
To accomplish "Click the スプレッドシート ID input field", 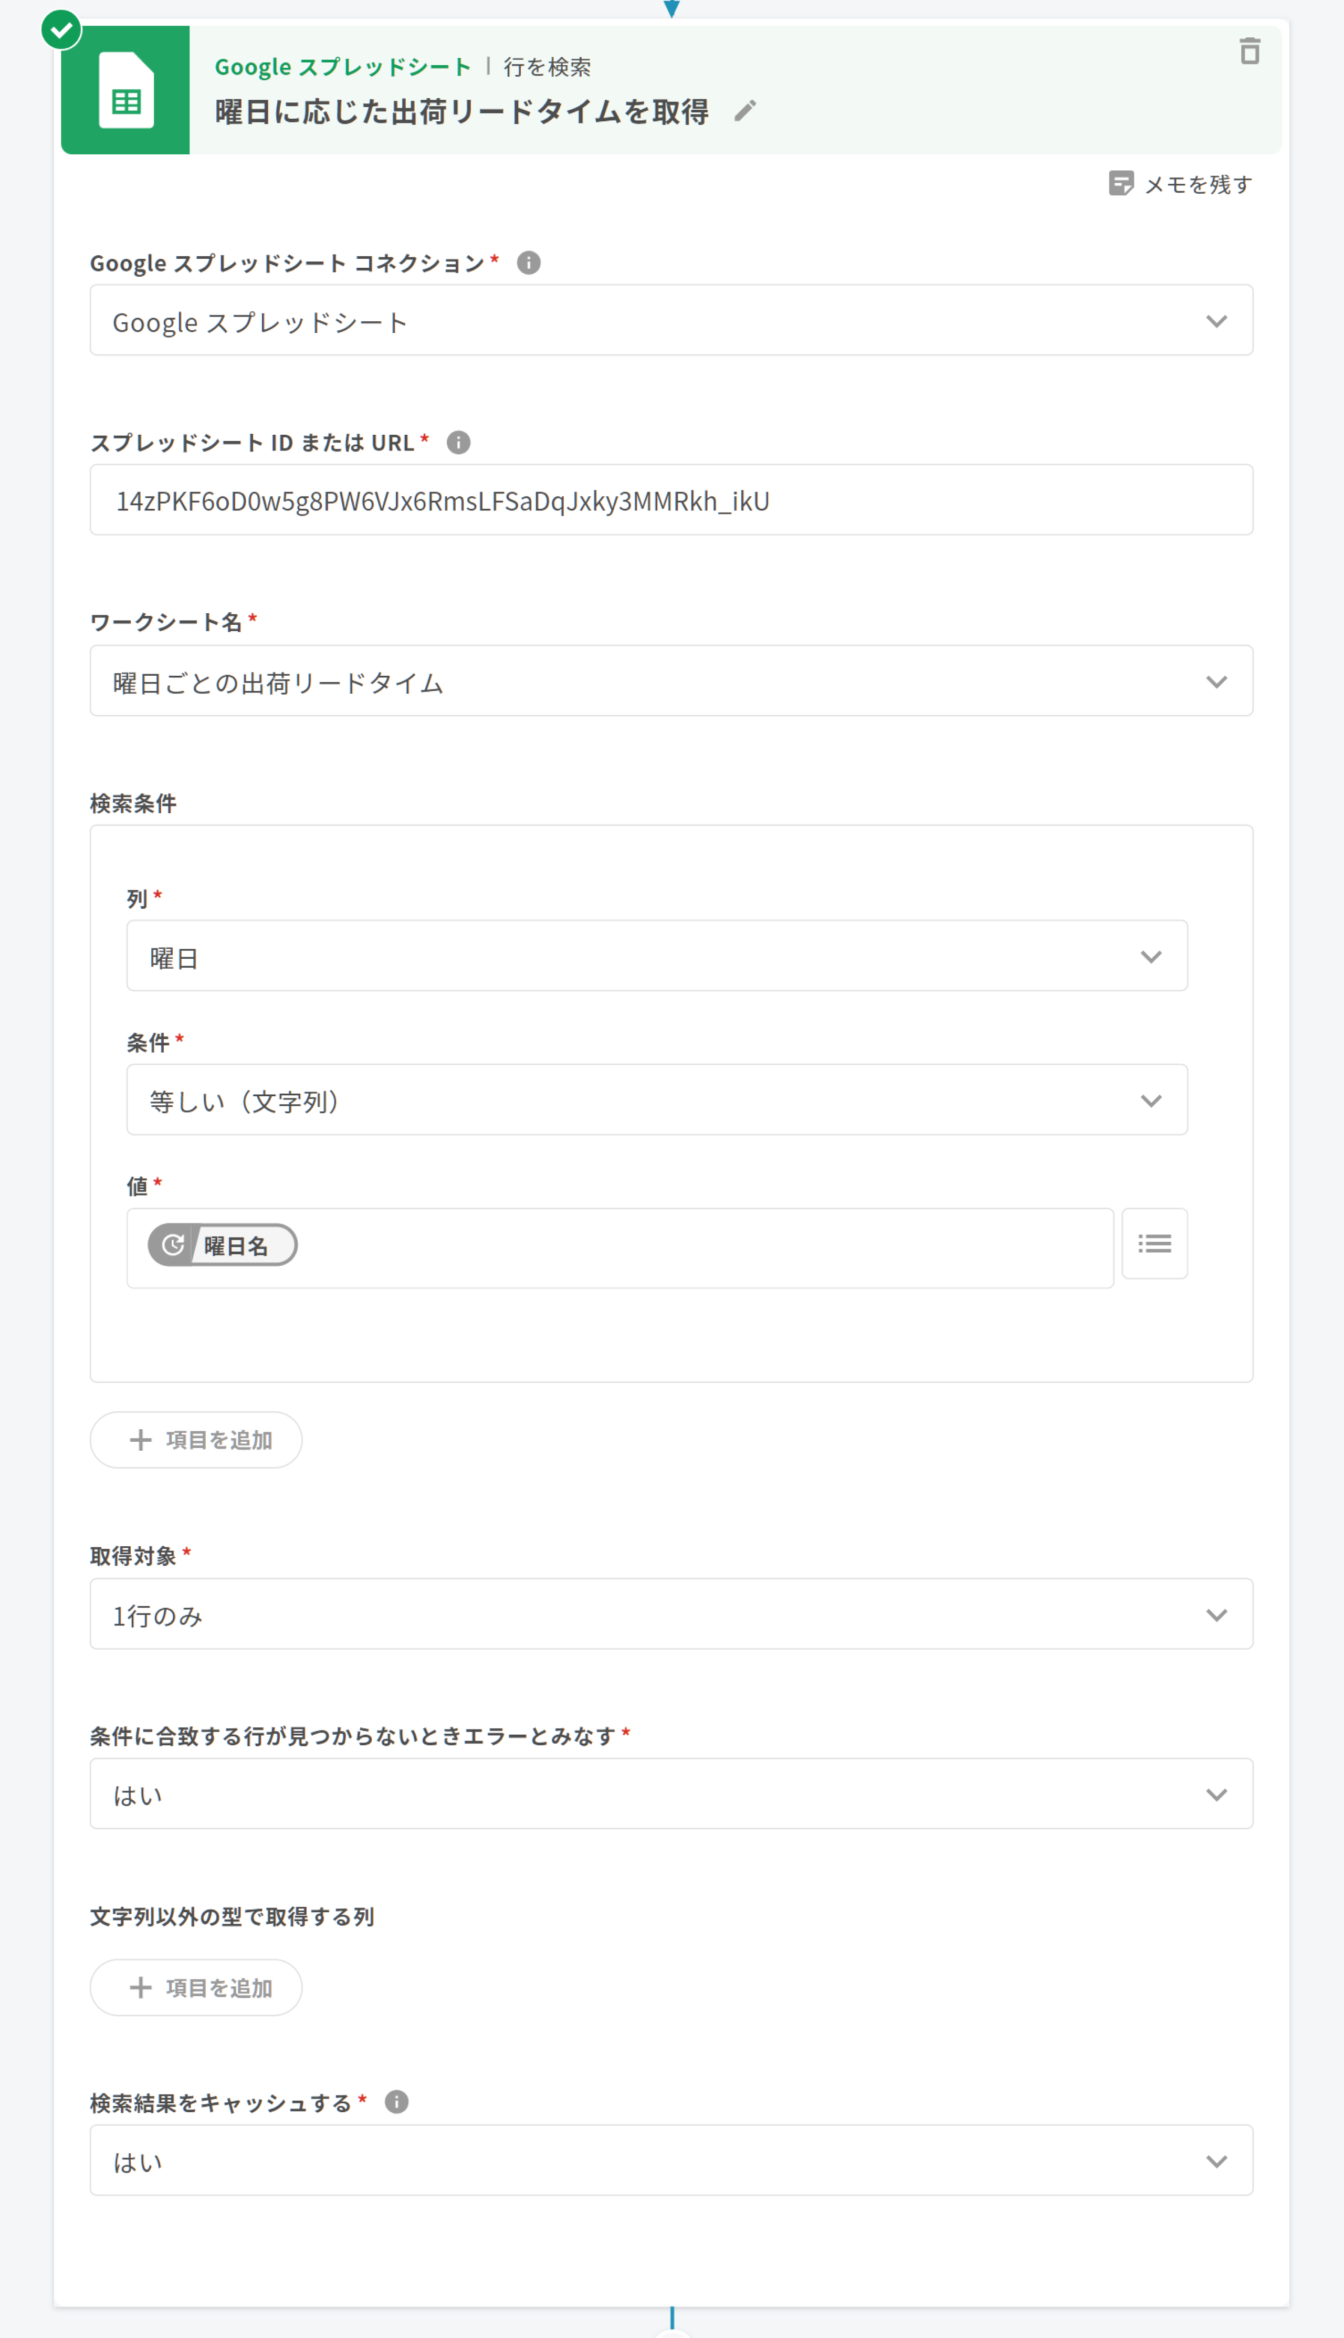I will (670, 500).
